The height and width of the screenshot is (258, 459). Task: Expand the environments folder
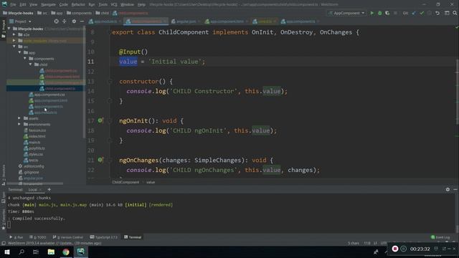(x=19, y=124)
